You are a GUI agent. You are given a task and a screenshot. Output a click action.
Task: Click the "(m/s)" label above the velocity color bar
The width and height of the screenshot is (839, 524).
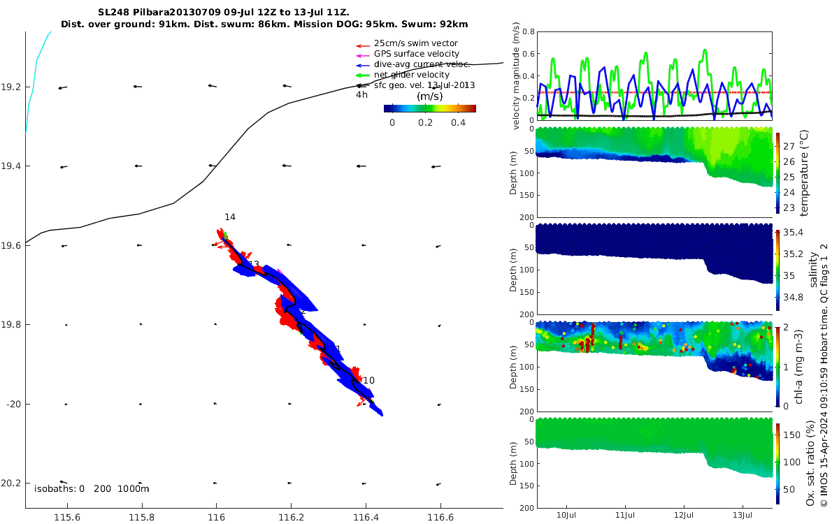(429, 96)
